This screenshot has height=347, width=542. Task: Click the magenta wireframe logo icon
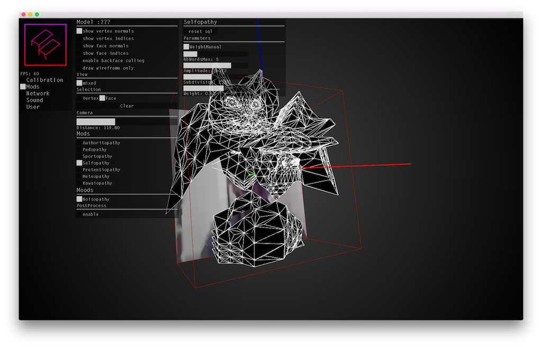click(44, 45)
